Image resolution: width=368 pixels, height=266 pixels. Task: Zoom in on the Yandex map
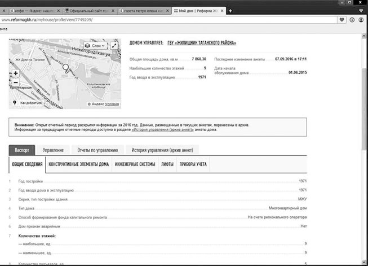pos(15,73)
